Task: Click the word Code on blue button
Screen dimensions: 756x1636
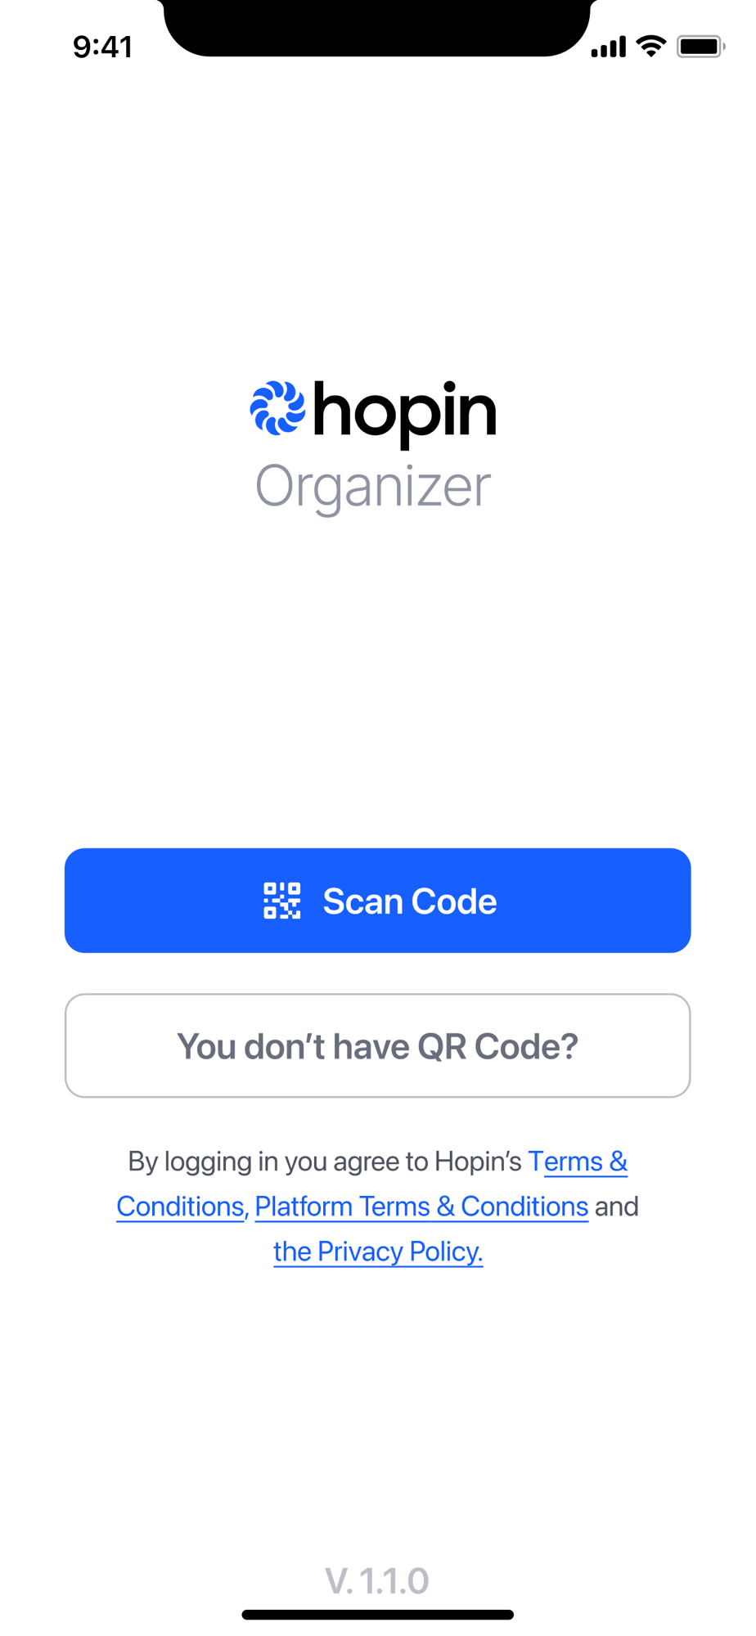Action: click(x=453, y=901)
